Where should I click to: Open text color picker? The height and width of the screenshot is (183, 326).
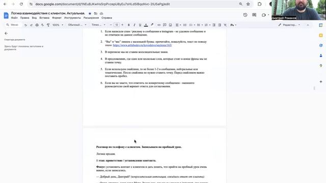tap(146, 25)
